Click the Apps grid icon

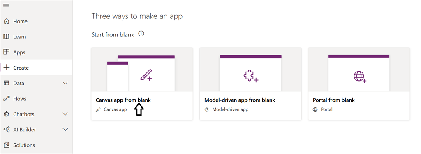pyautogui.click(x=7, y=52)
